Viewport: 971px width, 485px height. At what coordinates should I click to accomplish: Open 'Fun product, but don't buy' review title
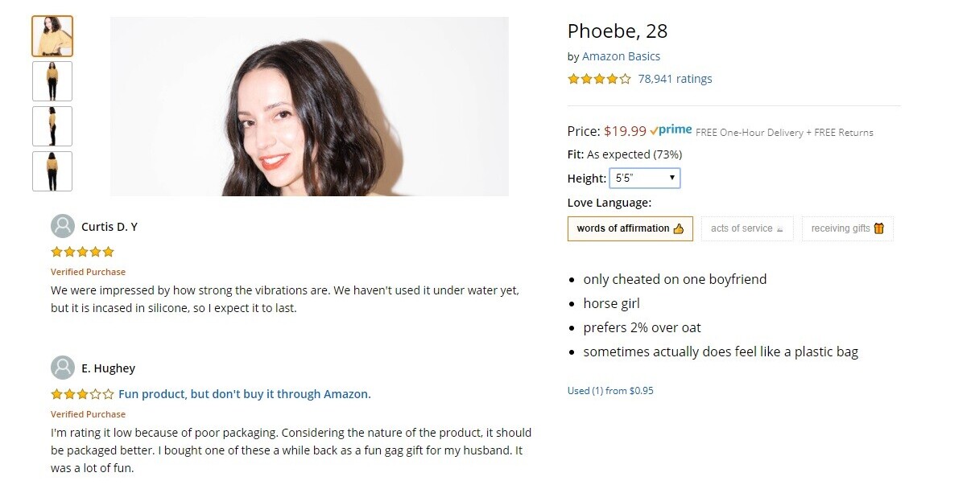tap(245, 394)
